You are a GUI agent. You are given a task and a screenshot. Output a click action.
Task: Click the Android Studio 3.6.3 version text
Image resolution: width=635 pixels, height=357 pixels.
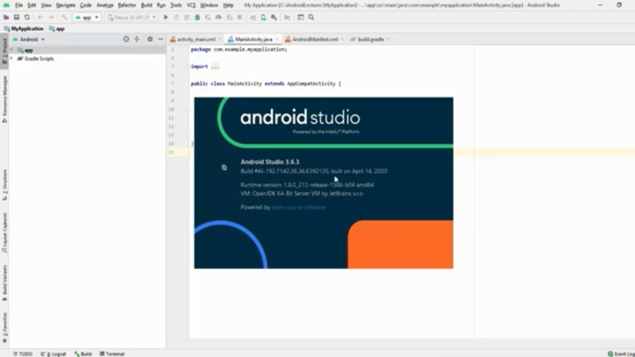point(270,162)
